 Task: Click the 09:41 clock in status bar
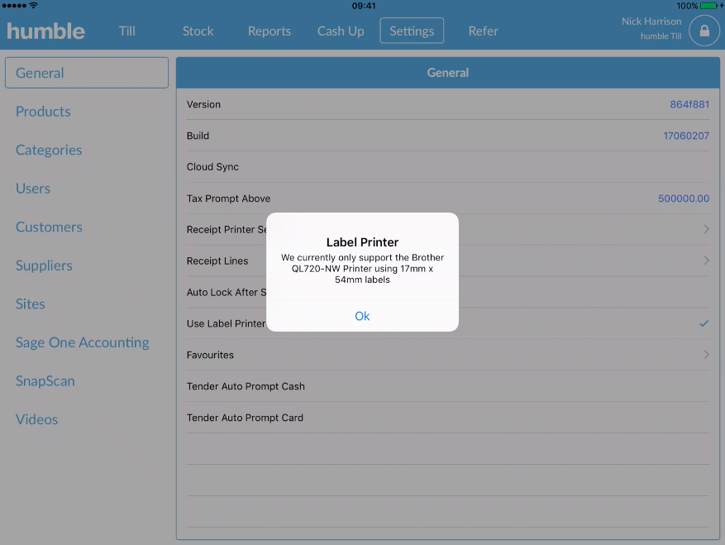point(364,6)
